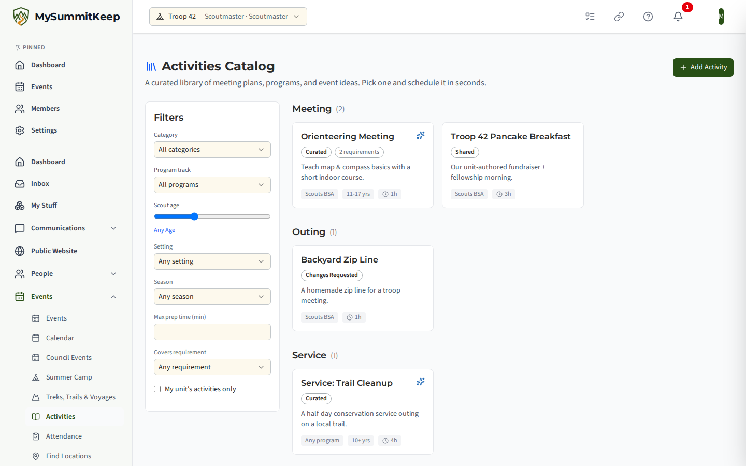Click sparkle icon on Orienteering Meeting card

(421, 135)
